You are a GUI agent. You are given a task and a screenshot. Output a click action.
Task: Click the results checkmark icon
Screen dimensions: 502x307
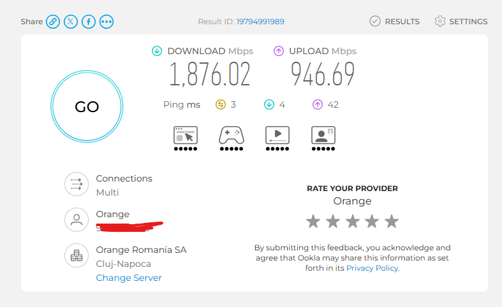375,22
